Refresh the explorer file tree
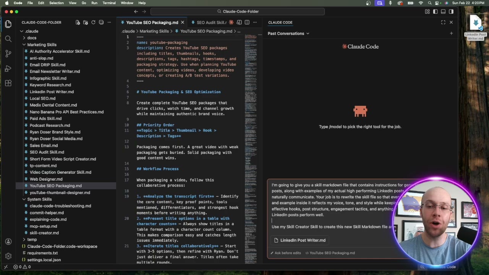 tap(93, 23)
